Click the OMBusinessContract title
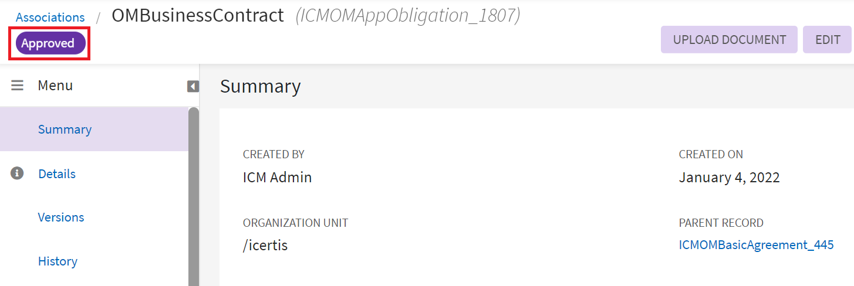The image size is (854, 286). pos(198,16)
